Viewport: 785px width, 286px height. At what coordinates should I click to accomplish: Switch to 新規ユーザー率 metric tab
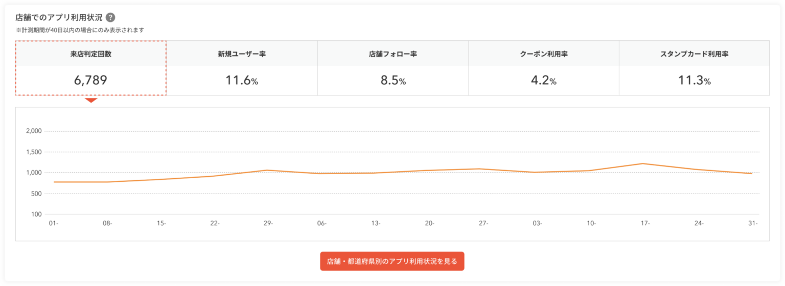pyautogui.click(x=242, y=68)
